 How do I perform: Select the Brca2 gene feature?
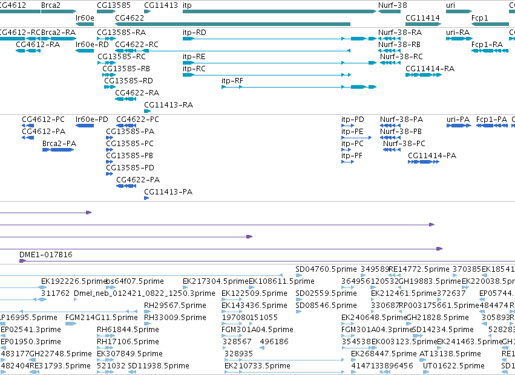point(59,11)
